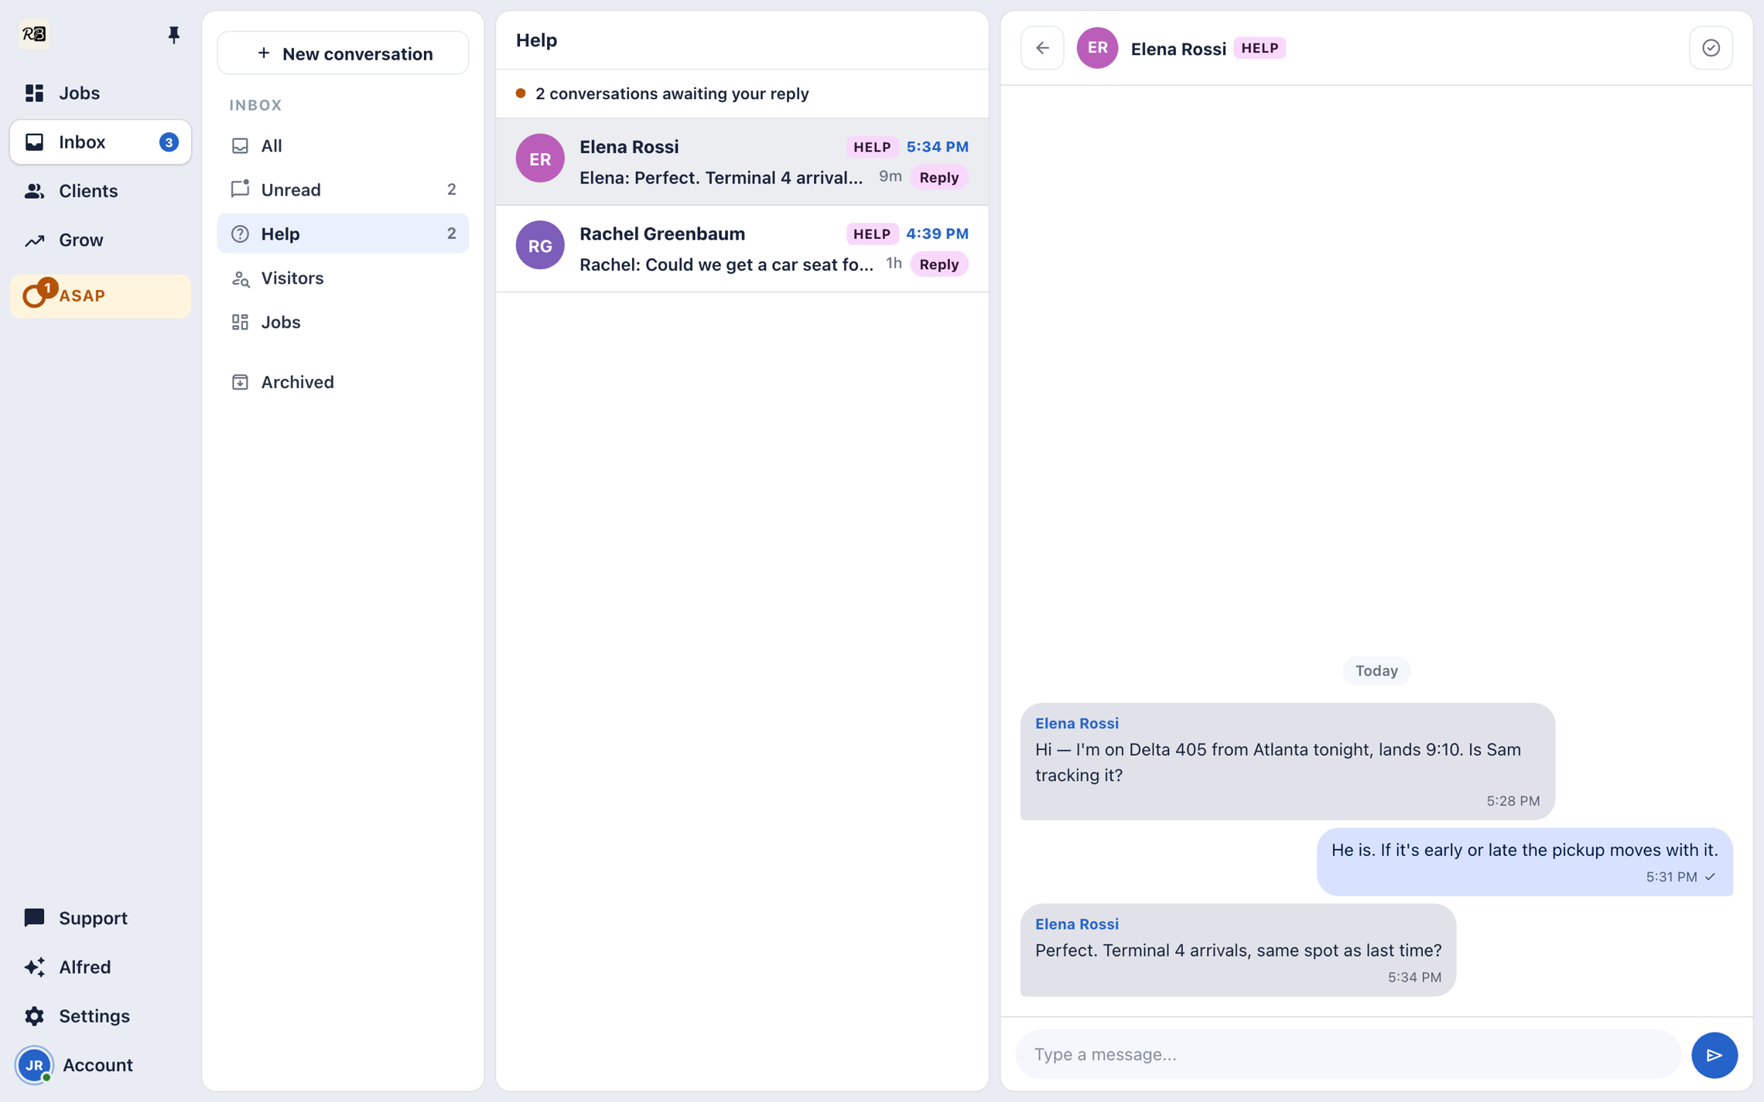Image resolution: width=1764 pixels, height=1102 pixels.
Task: Focus the Type a message field
Action: 1349,1054
